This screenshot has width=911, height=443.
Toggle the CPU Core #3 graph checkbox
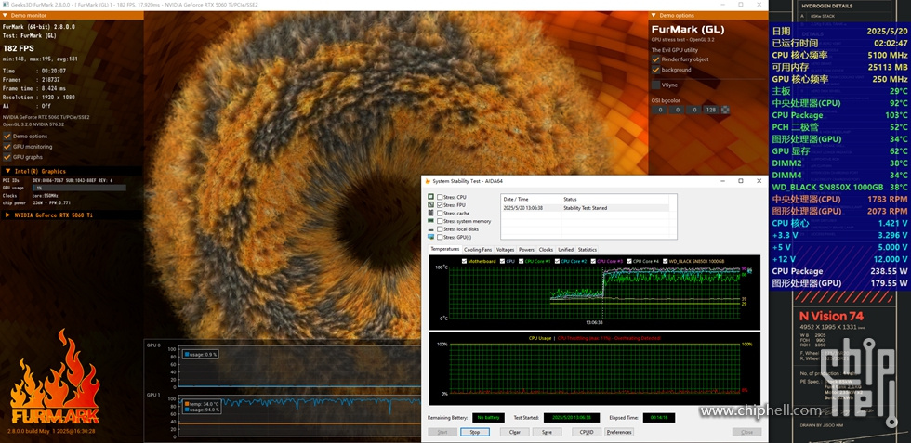coord(593,261)
